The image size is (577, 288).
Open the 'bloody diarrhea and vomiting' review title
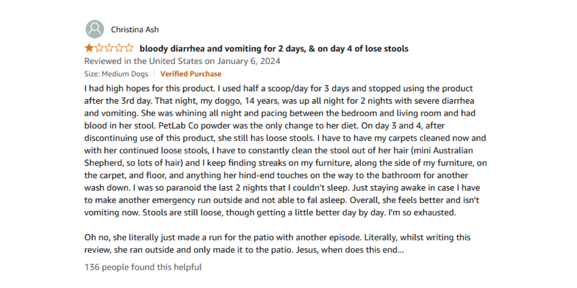274,48
